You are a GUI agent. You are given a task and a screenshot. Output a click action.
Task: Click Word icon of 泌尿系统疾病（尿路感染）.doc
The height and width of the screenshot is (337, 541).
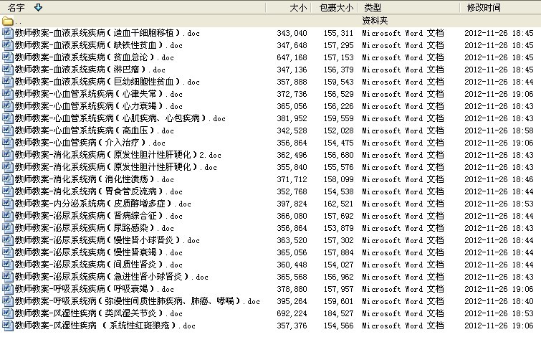(8, 227)
